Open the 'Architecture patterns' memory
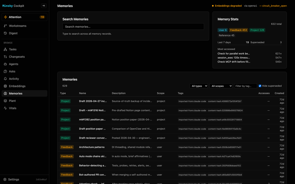This screenshot has width=295, height=184. [92, 147]
